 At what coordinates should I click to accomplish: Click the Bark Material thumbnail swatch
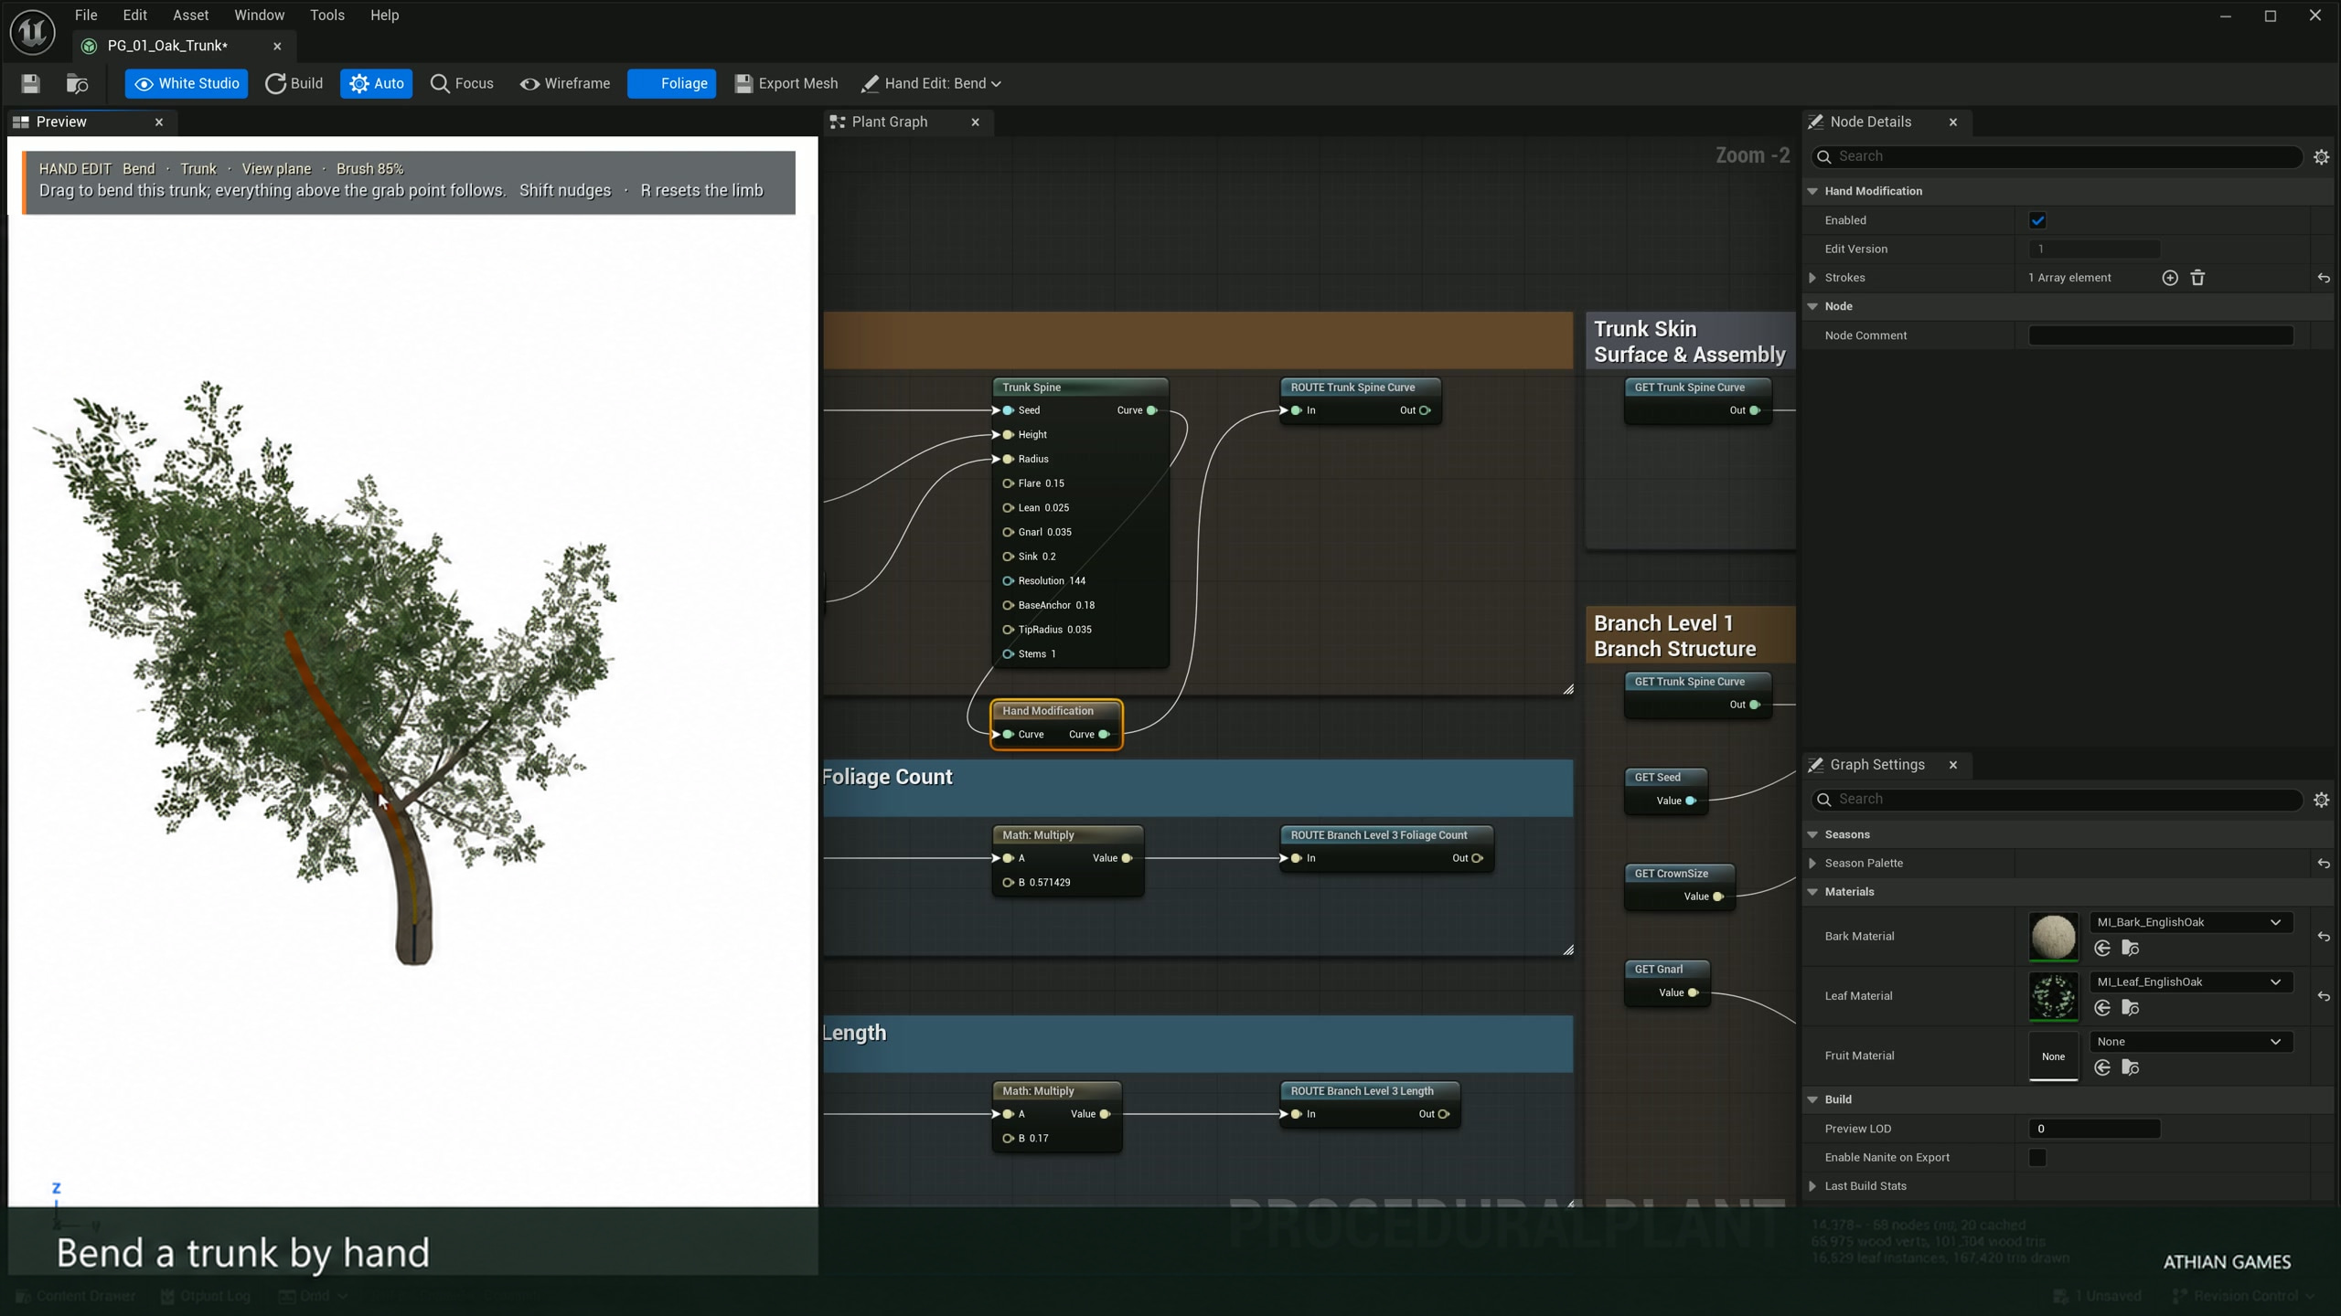click(x=2053, y=937)
